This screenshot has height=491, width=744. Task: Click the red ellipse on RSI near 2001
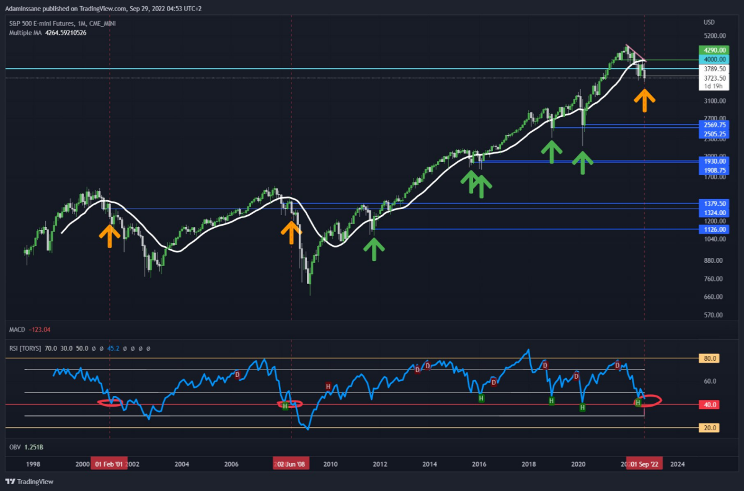point(110,402)
